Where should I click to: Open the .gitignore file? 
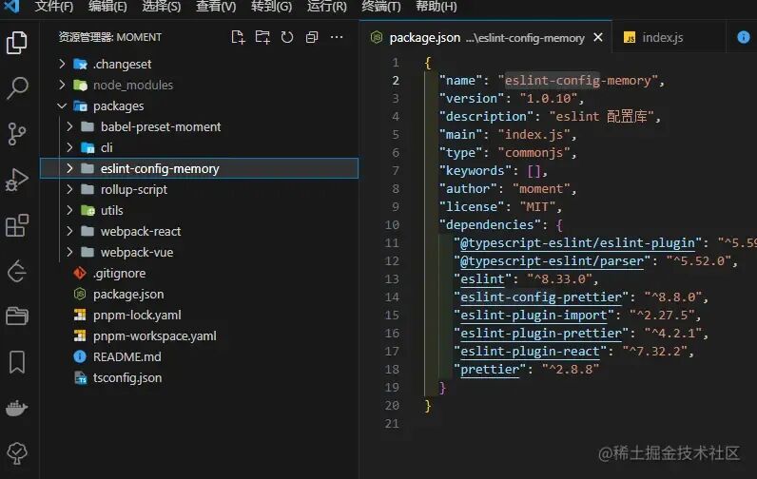pyautogui.click(x=119, y=273)
